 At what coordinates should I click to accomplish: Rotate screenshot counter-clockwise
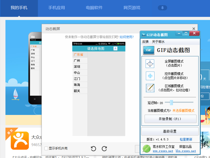(x=93, y=148)
